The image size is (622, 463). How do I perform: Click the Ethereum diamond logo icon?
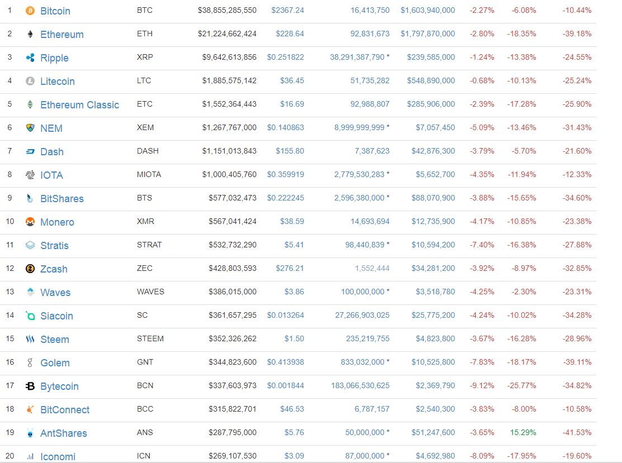coord(30,34)
